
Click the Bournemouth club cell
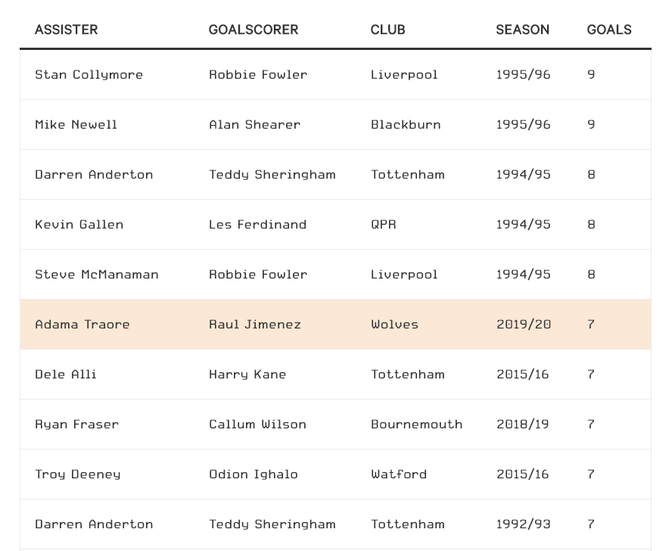pyautogui.click(x=416, y=425)
